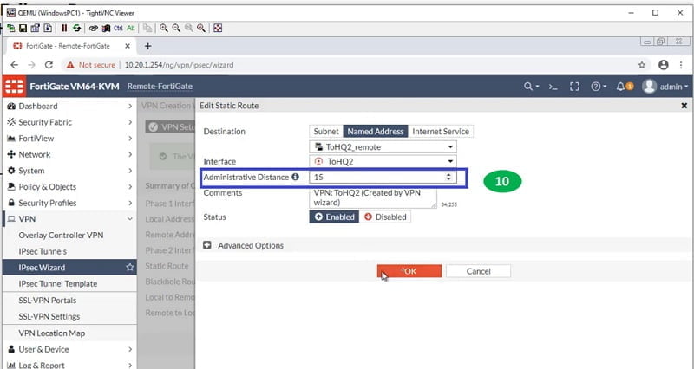
Task: Select the Internet Service destination type
Action: point(441,132)
